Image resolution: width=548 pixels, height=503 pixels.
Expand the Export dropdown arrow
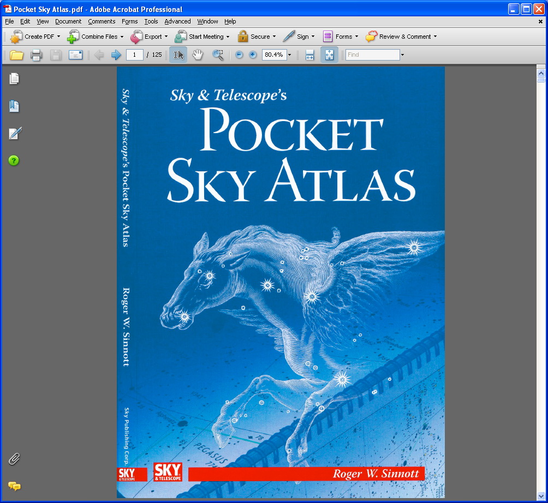[x=166, y=37]
